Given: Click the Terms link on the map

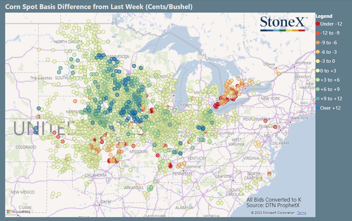Looking at the screenshot, I should tap(302, 213).
